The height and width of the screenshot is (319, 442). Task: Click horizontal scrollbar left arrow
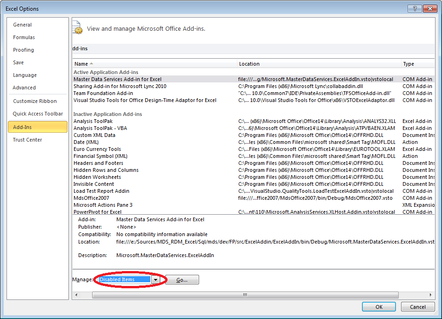(x=76, y=295)
